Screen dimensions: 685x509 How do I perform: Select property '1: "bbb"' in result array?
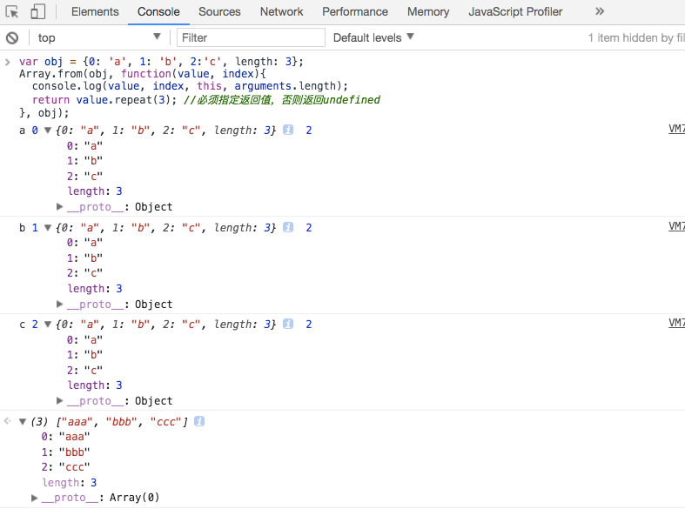coord(65,452)
